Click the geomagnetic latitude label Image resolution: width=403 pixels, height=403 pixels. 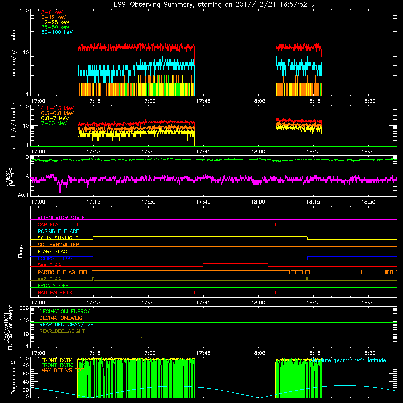pyautogui.click(x=348, y=360)
